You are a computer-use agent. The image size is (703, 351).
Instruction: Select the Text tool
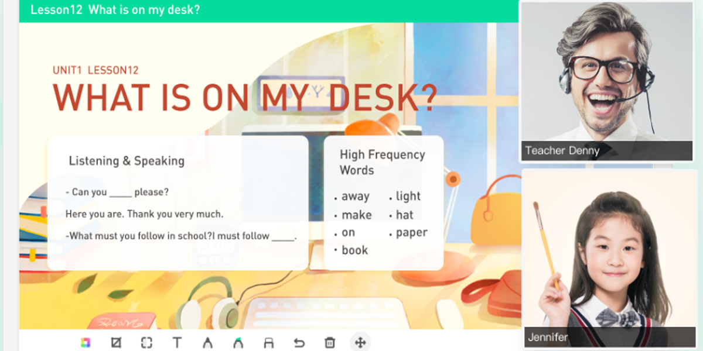tap(177, 343)
